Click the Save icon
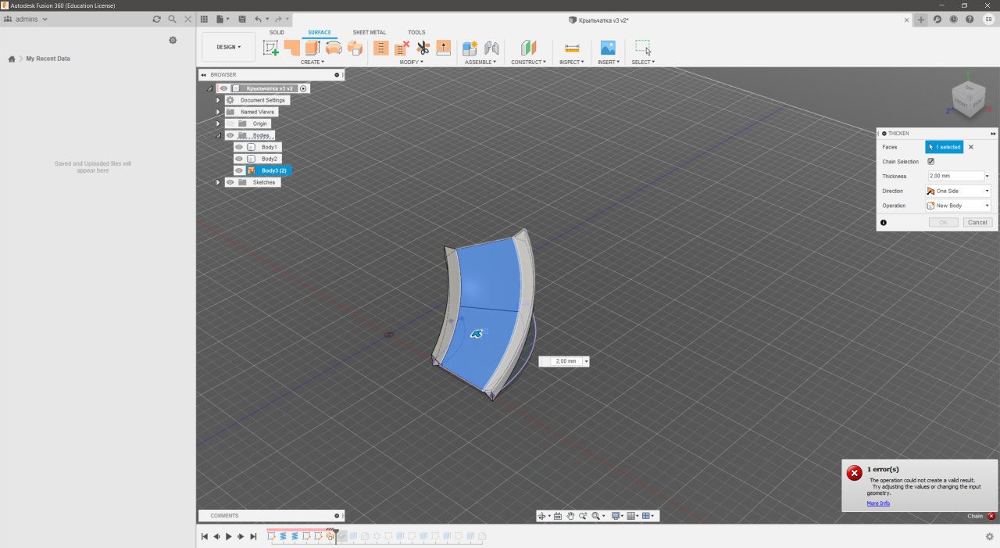Screen dimensions: 1000x548 click(x=242, y=19)
